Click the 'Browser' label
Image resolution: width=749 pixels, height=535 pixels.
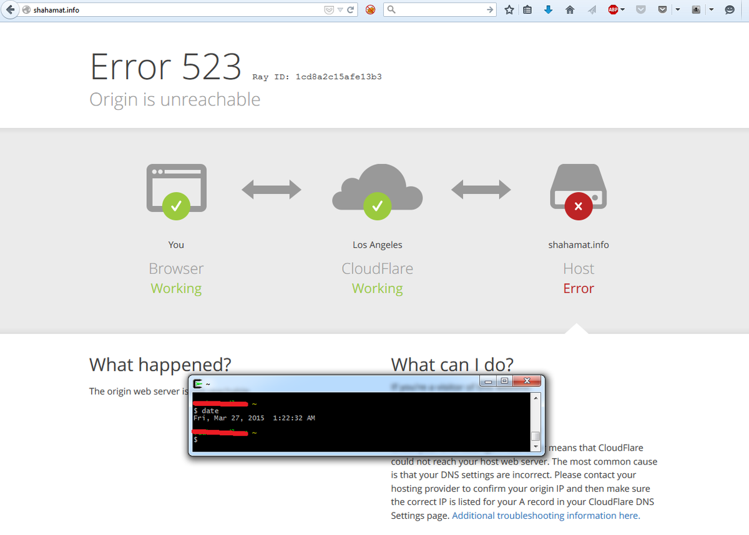tap(176, 268)
